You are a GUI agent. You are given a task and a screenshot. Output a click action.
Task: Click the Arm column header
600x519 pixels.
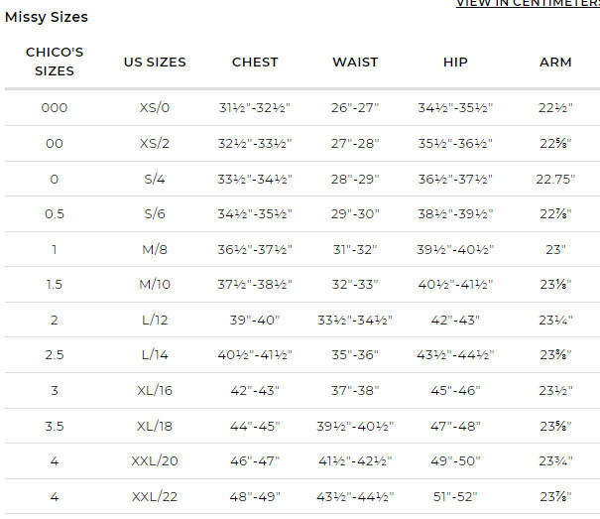pyautogui.click(x=555, y=63)
